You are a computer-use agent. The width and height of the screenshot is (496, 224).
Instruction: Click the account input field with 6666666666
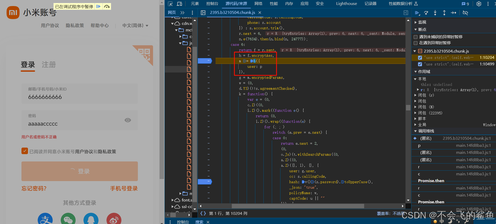[x=80, y=93]
